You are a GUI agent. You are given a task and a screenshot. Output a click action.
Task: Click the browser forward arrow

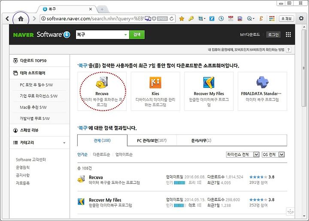pos(34,19)
